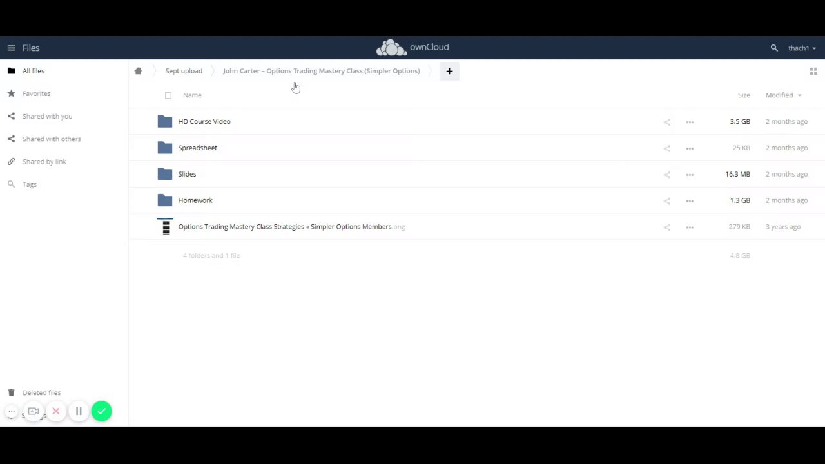Open Spreadsheet folder name

coord(198,148)
